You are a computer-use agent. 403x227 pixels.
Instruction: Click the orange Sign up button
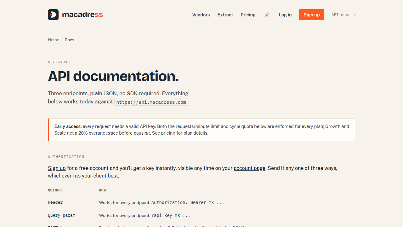pyautogui.click(x=311, y=15)
